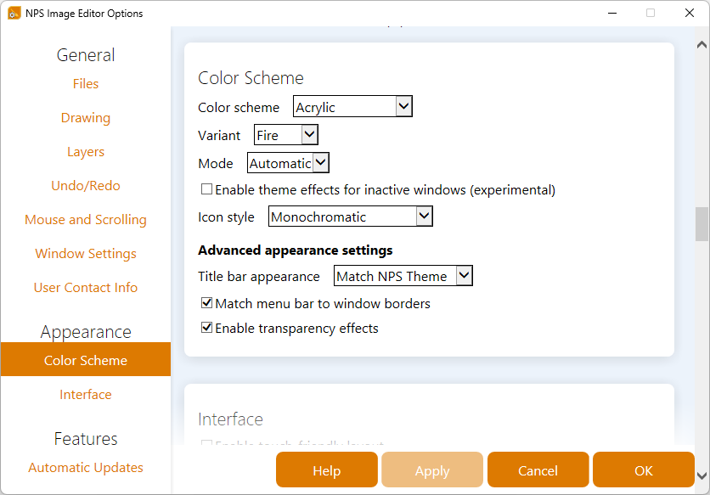The height and width of the screenshot is (495, 710).
Task: Click the Help button
Action: pyautogui.click(x=326, y=470)
